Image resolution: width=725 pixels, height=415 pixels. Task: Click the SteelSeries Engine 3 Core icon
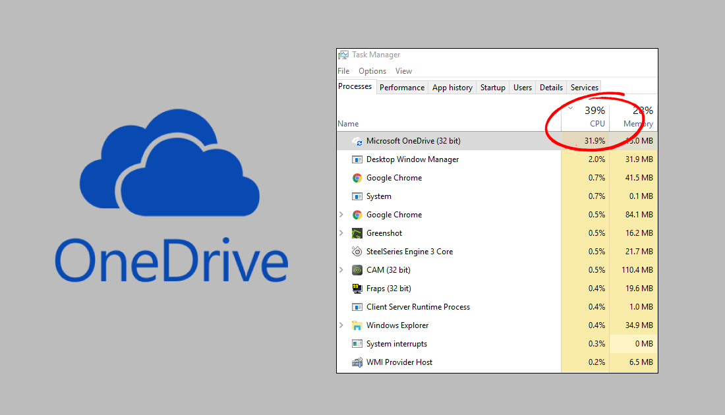[x=357, y=252]
